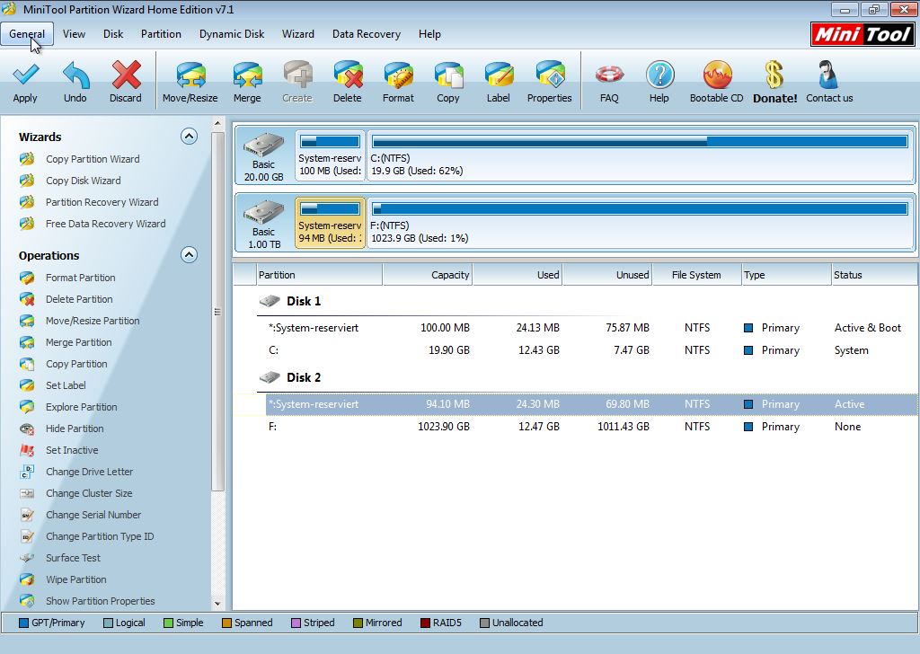Launch the Copy Disk Wizard
This screenshot has width=920, height=654.
83,181
